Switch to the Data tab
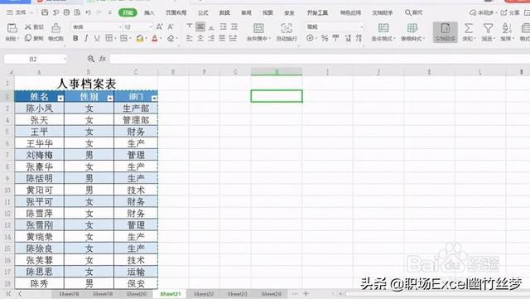 point(224,13)
